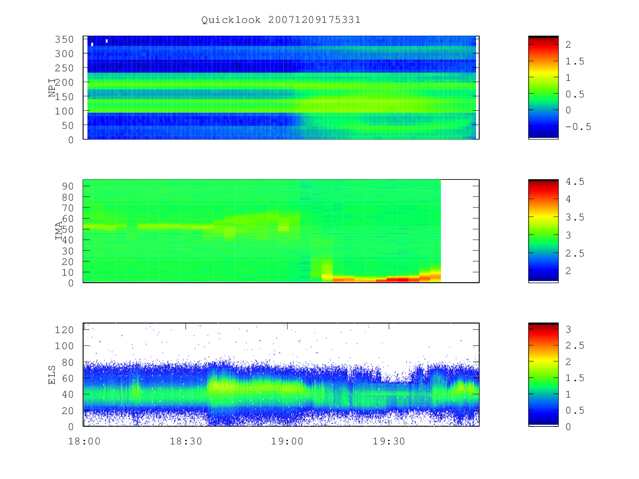This screenshot has height=479, width=639.
Task: Click the ELS axis label
Action: 52,375
